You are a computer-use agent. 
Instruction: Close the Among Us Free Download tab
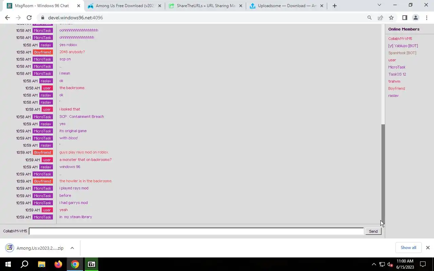pyautogui.click(x=160, y=6)
